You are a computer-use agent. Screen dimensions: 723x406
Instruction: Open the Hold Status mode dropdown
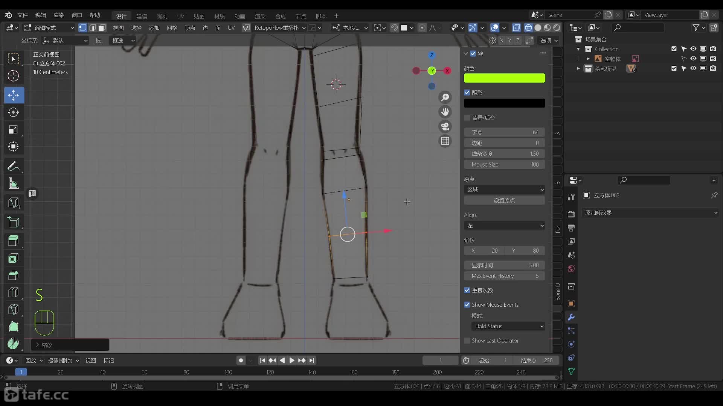[508, 326]
